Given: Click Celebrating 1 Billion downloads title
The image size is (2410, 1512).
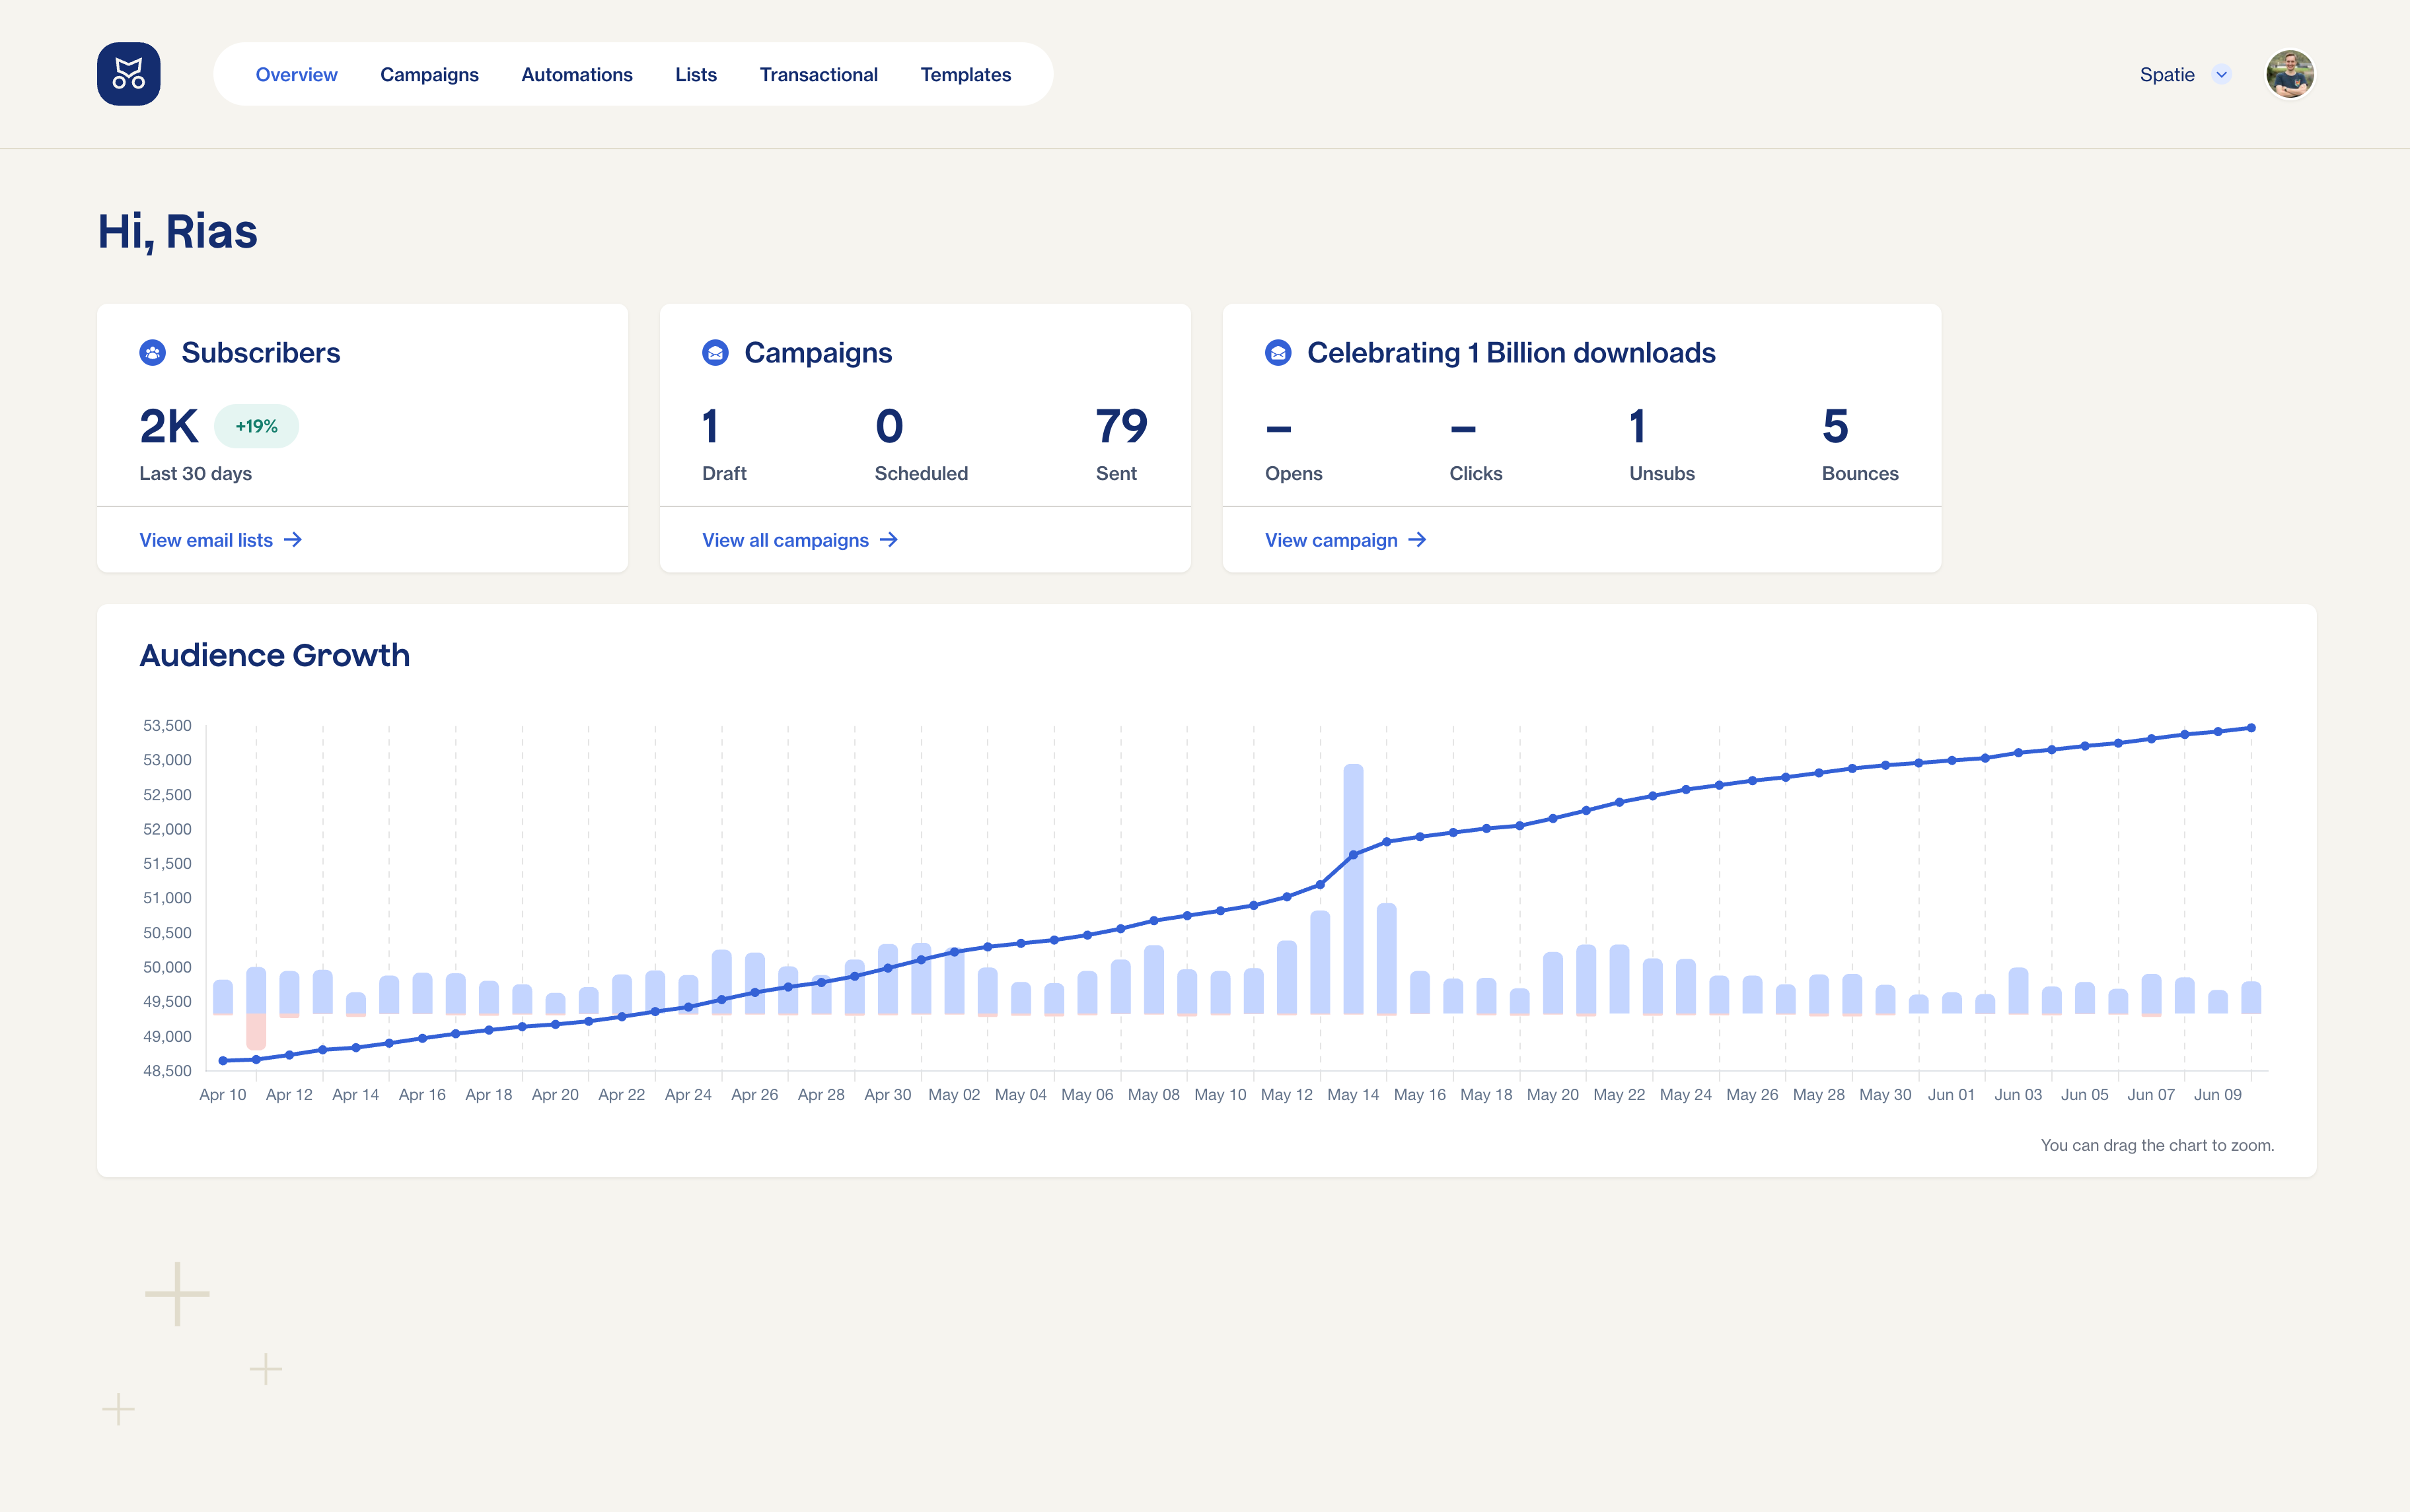Looking at the screenshot, I should coord(1511,353).
